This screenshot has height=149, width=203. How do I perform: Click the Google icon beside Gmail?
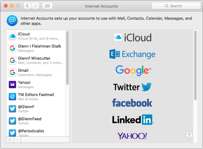(13, 73)
